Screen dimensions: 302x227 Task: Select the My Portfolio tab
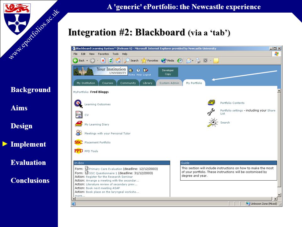[194, 83]
